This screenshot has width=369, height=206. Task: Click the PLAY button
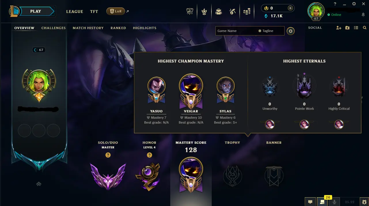(36, 11)
